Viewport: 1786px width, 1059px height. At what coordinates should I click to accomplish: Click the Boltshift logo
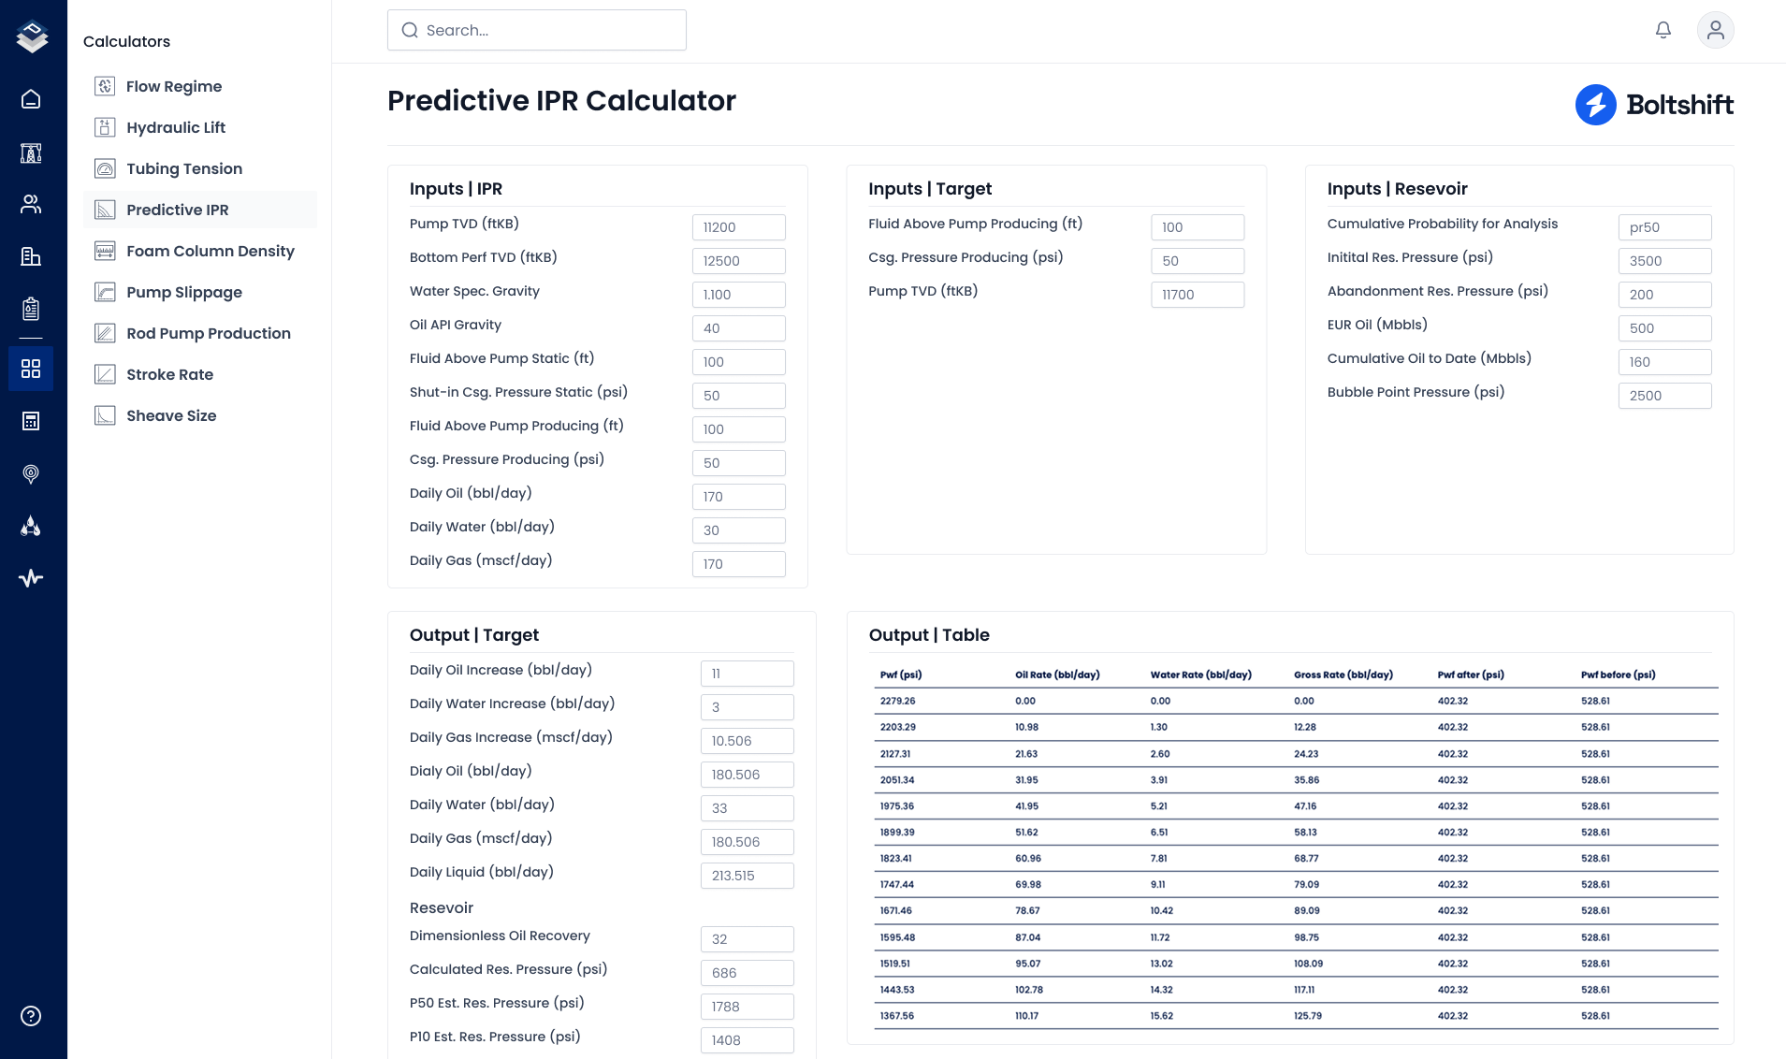1653,105
